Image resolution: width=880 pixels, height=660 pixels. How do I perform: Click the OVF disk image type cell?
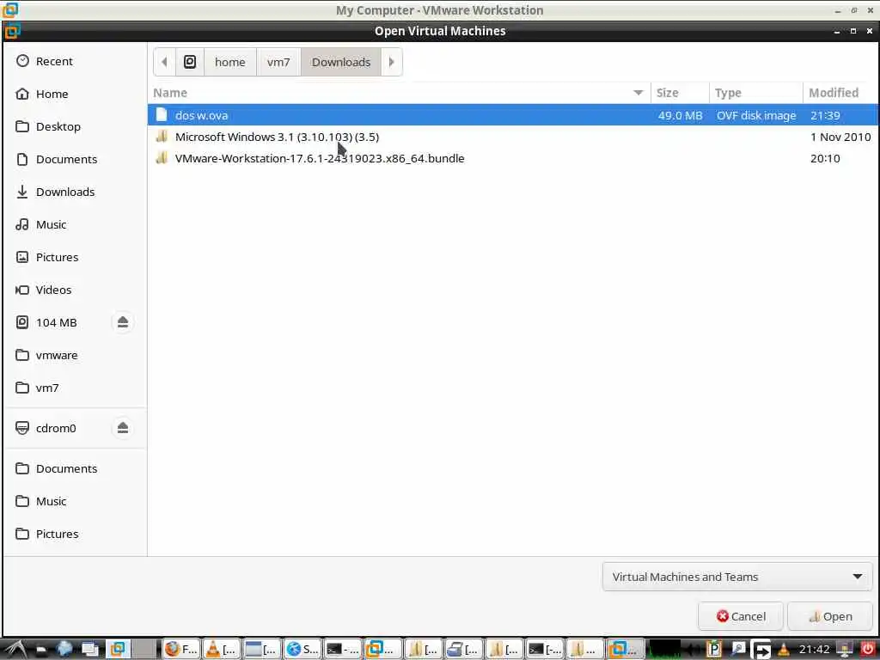756,115
